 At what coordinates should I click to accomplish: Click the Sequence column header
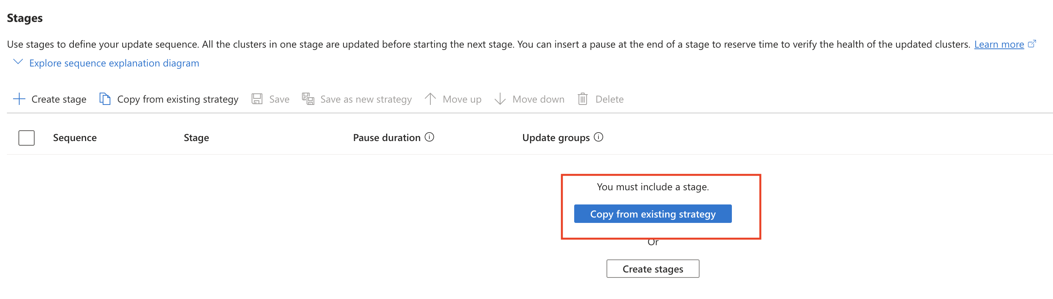[75, 138]
